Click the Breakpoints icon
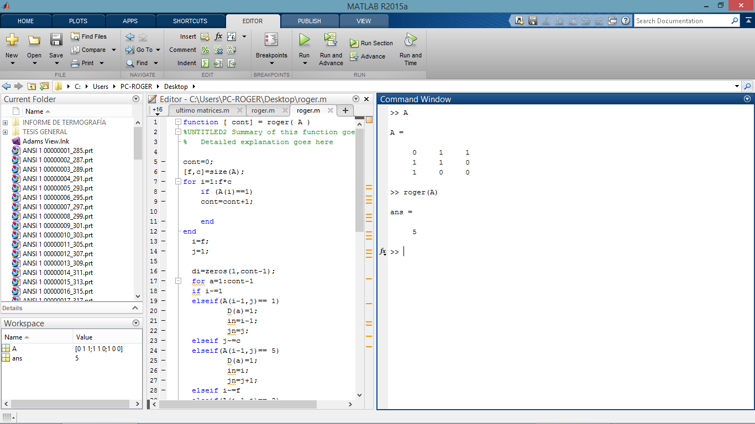Viewport: 755px width, 424px height. (x=271, y=40)
